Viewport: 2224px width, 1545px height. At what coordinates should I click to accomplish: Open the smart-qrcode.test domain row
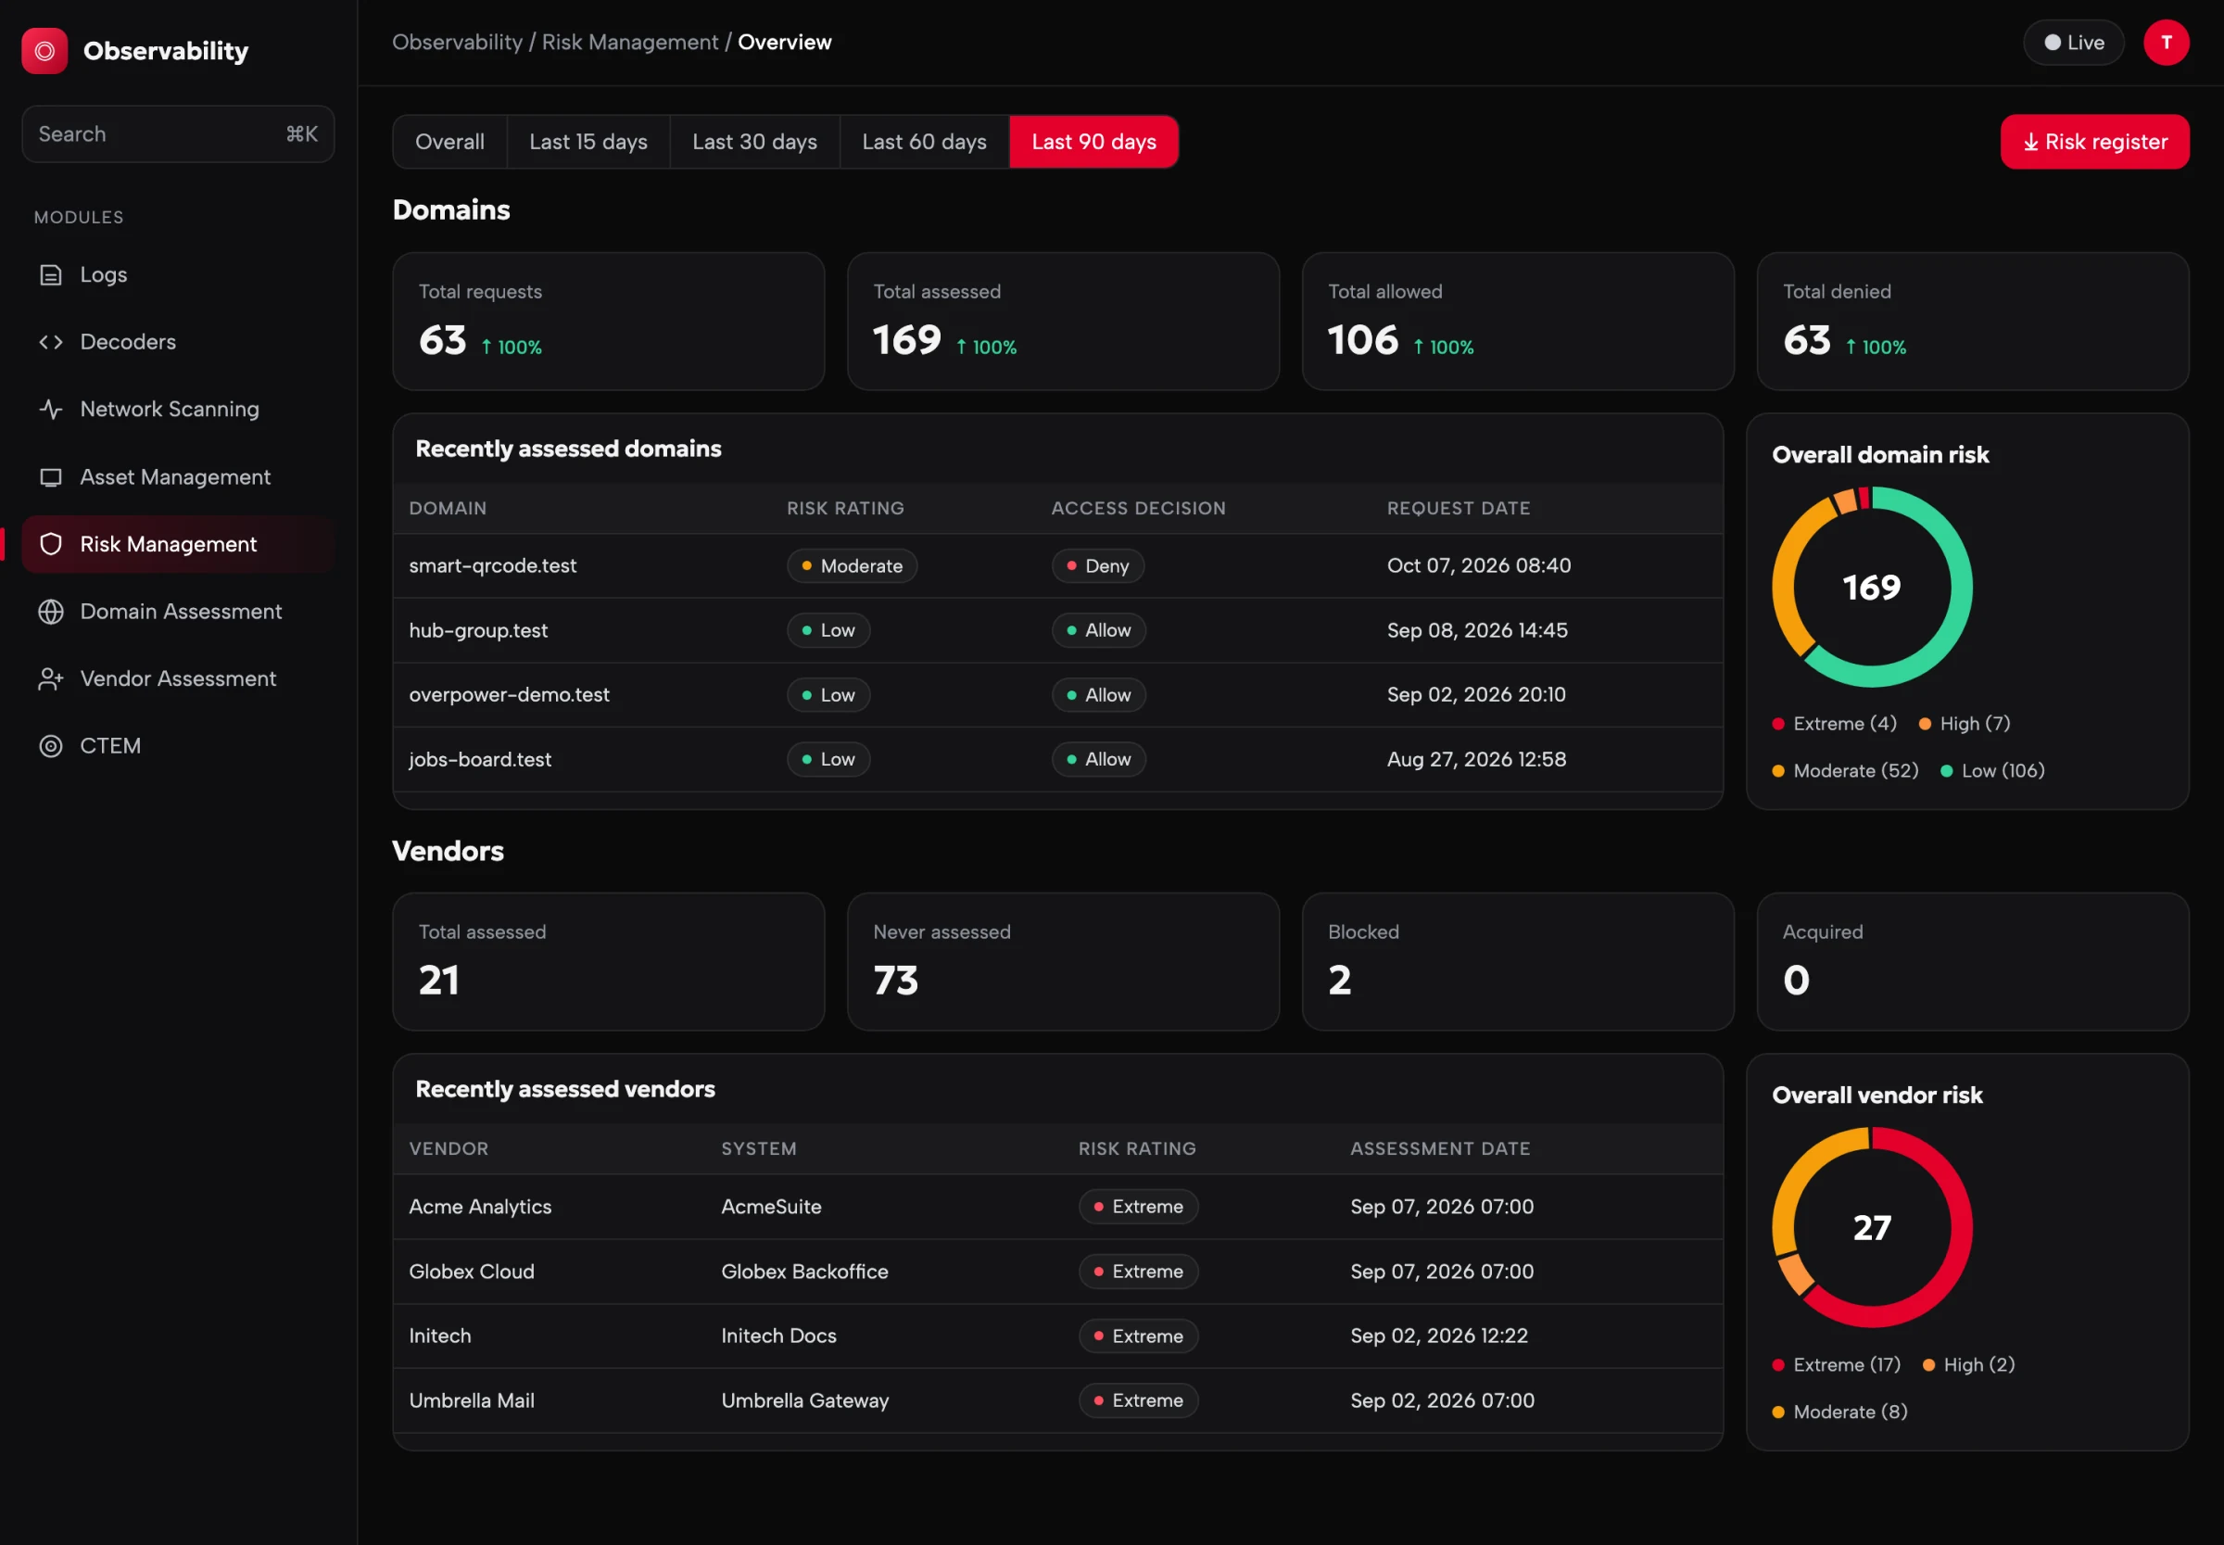coord(1056,565)
